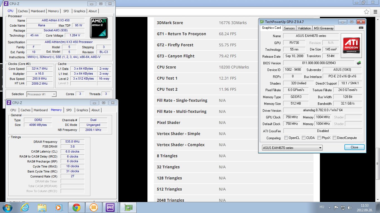Click Show desktop strip at taskbar end

point(378,207)
